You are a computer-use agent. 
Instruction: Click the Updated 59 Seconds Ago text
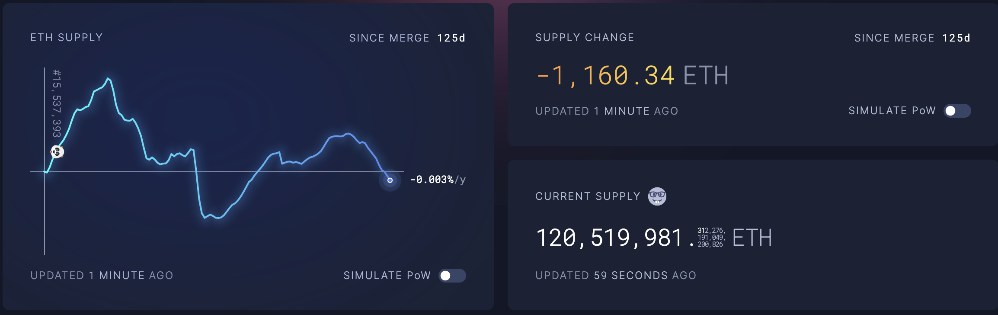click(x=616, y=276)
